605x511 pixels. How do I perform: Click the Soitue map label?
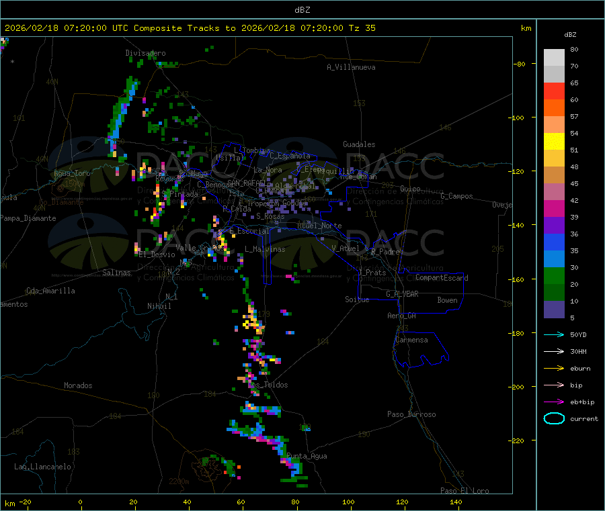click(x=357, y=299)
